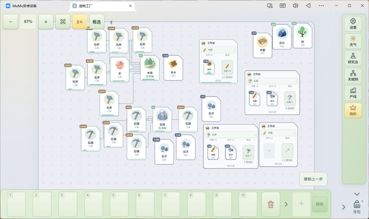The height and width of the screenshot is (219, 369).
Task: Switch to the 造物工厂 tab
Action: (x=102, y=6)
